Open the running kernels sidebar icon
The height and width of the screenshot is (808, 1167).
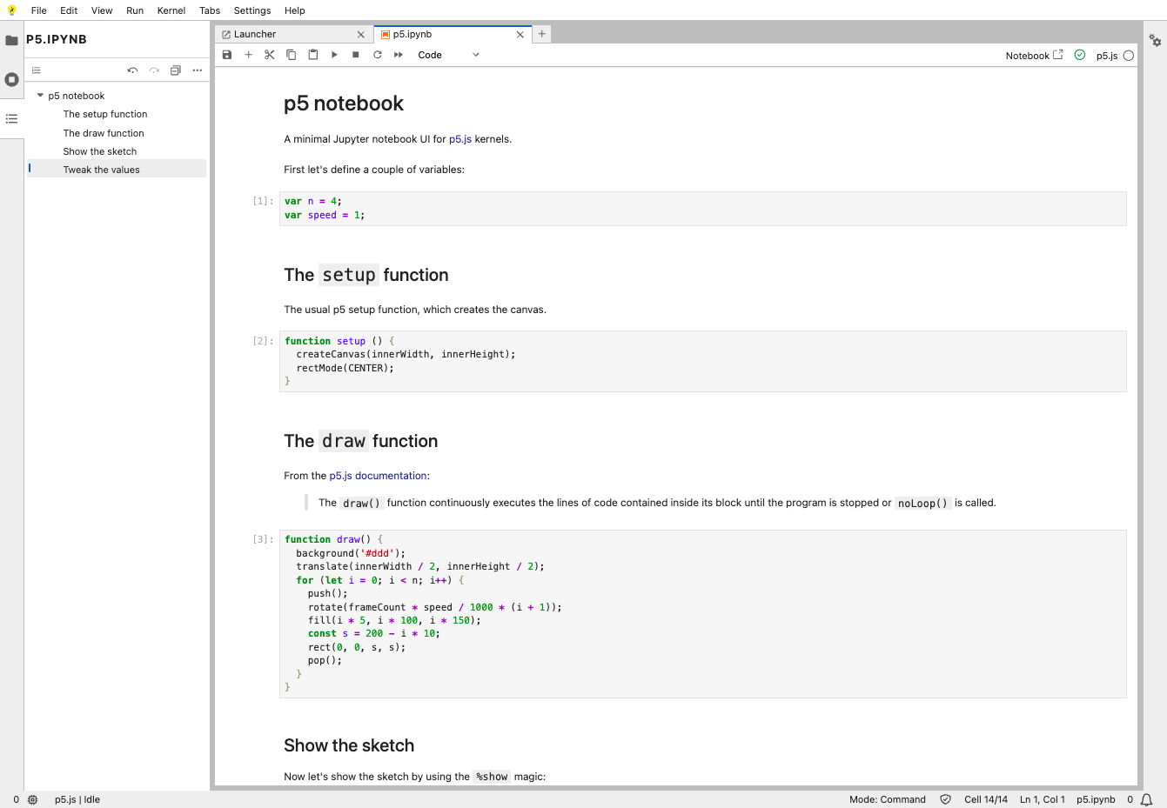tap(11, 79)
